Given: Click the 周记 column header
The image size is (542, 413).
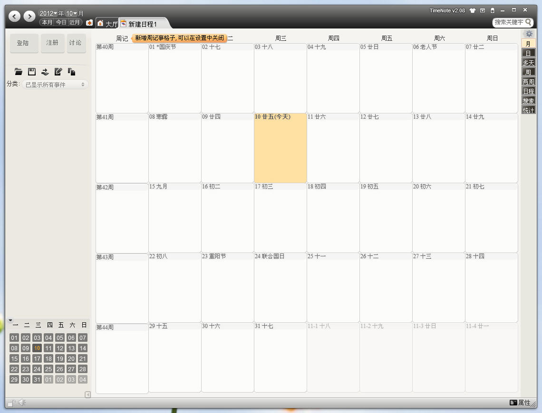Looking at the screenshot, I should pyautogui.click(x=122, y=38).
